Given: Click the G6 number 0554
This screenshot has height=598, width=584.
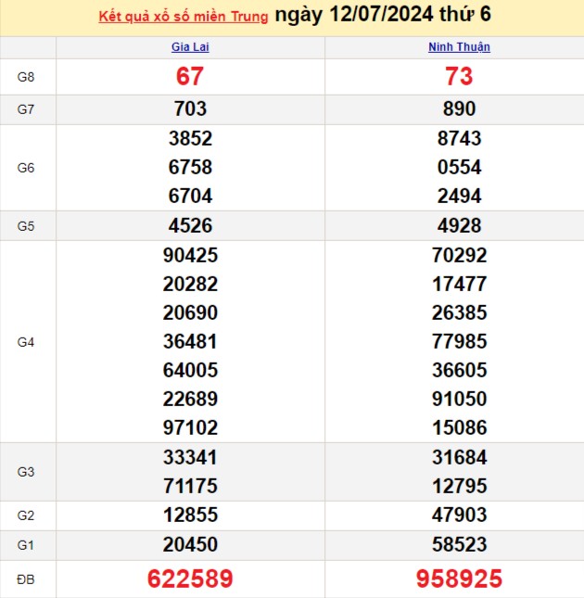Looking at the screenshot, I should [459, 168].
